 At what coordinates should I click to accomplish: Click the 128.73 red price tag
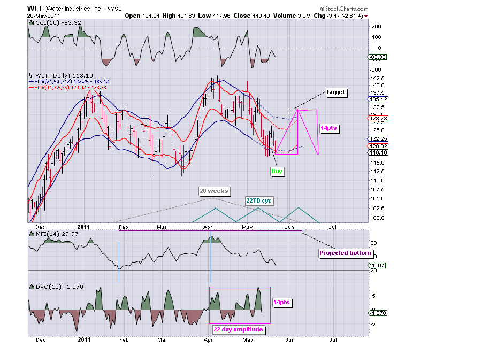point(378,119)
